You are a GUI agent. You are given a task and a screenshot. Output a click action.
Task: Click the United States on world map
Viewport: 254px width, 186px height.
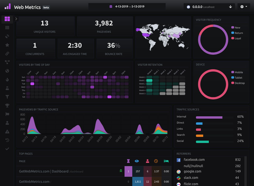click(146, 35)
